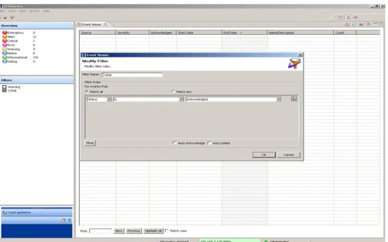The height and width of the screenshot is (242, 388).
Task: Click the funnel filter icon in main toolbar
Action: [12, 17]
